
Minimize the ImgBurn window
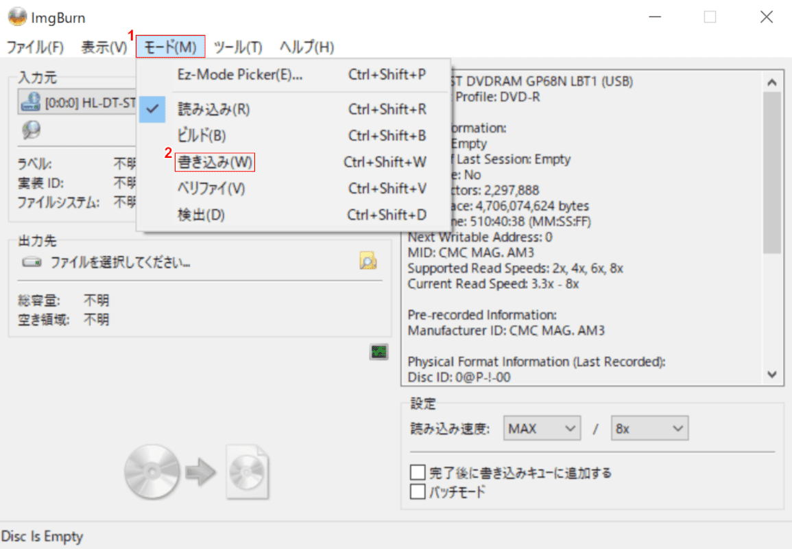coord(655,16)
